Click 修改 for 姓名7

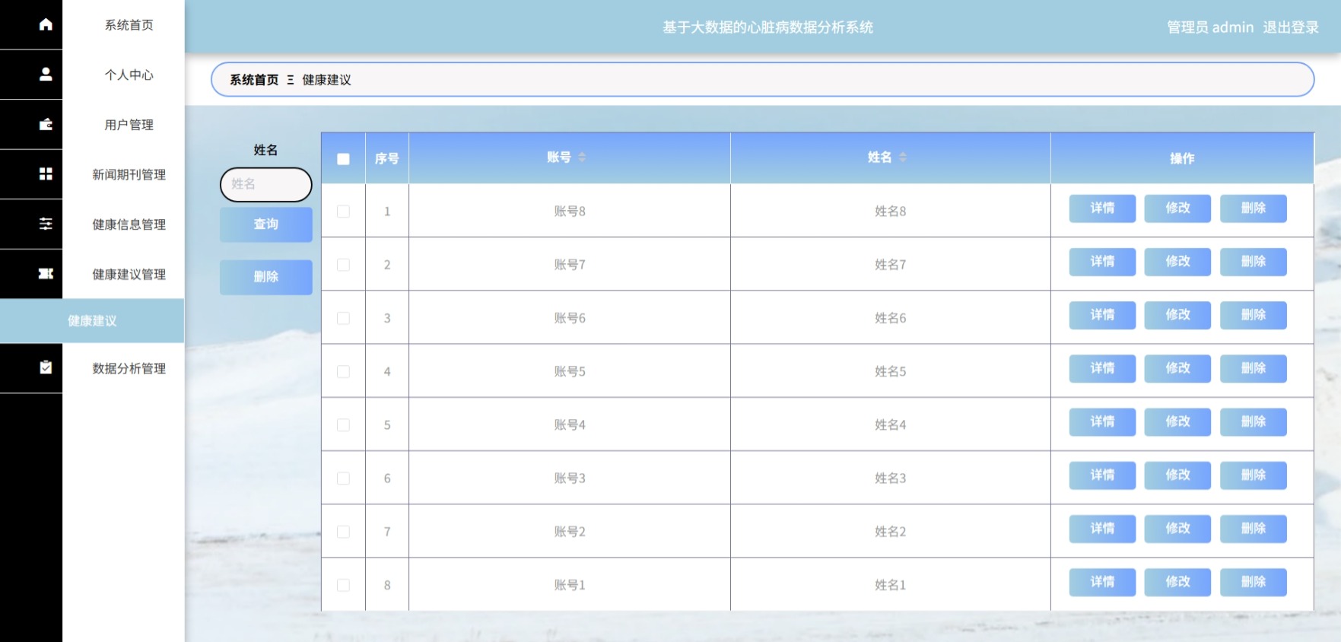(x=1177, y=262)
